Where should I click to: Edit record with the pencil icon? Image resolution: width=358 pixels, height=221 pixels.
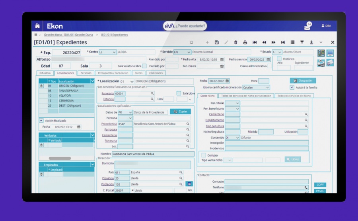tap(226, 42)
